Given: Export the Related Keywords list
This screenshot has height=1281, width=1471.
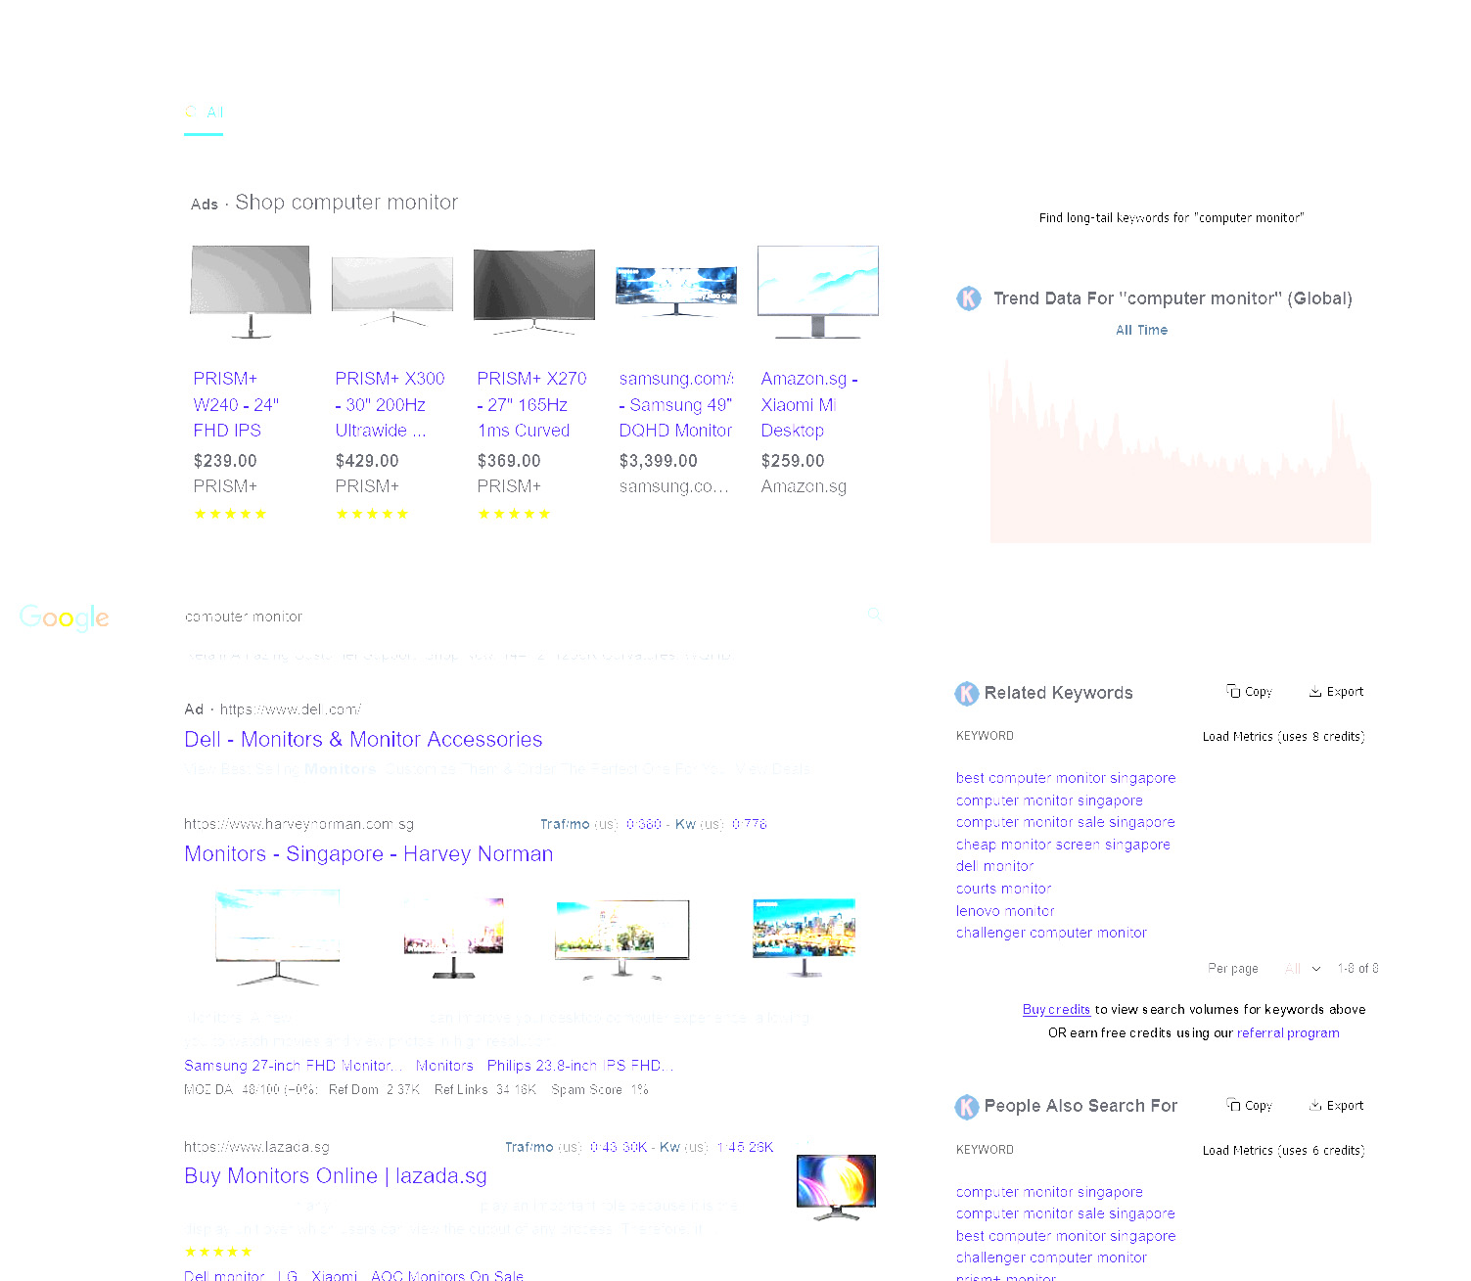Looking at the screenshot, I should (x=1337, y=692).
